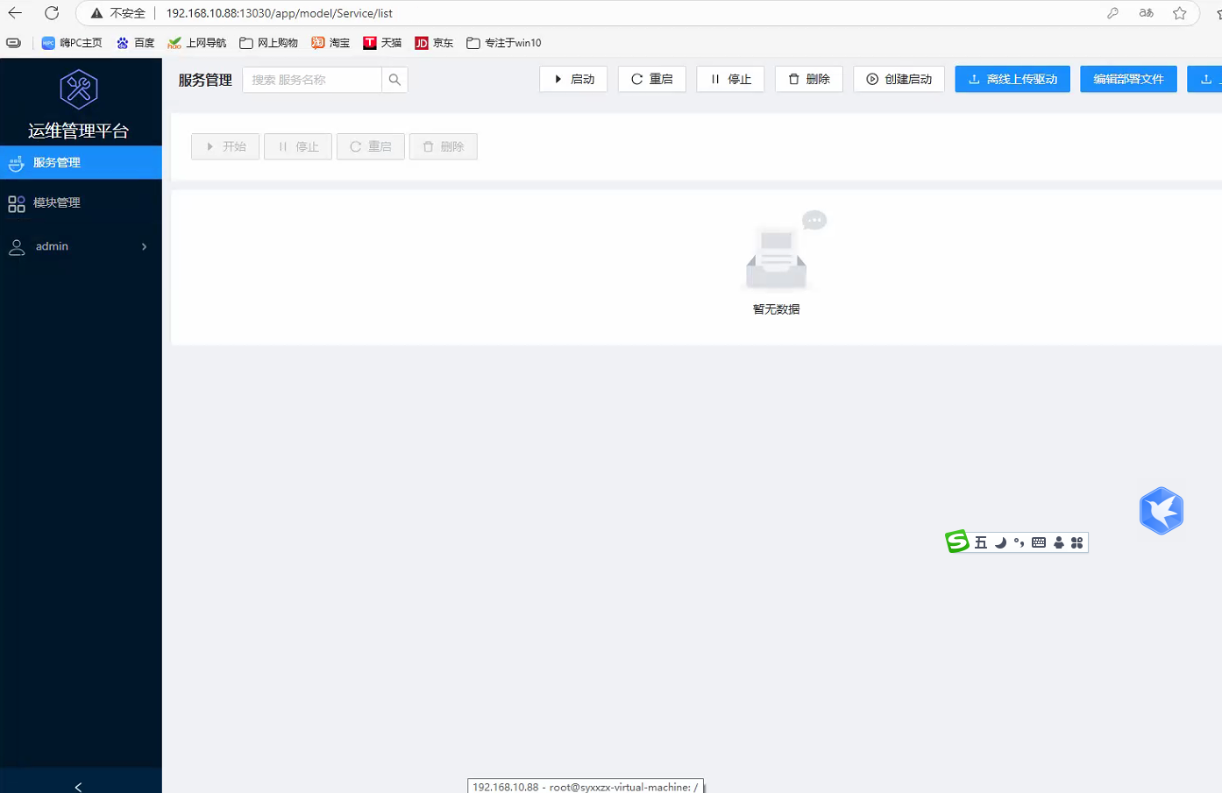Image resolution: width=1222 pixels, height=793 pixels.
Task: Click the browser back arrow
Action: click(15, 13)
